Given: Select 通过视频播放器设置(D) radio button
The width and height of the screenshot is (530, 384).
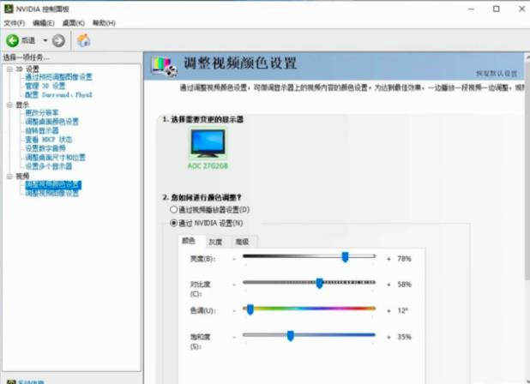Looking at the screenshot, I should pos(174,209).
